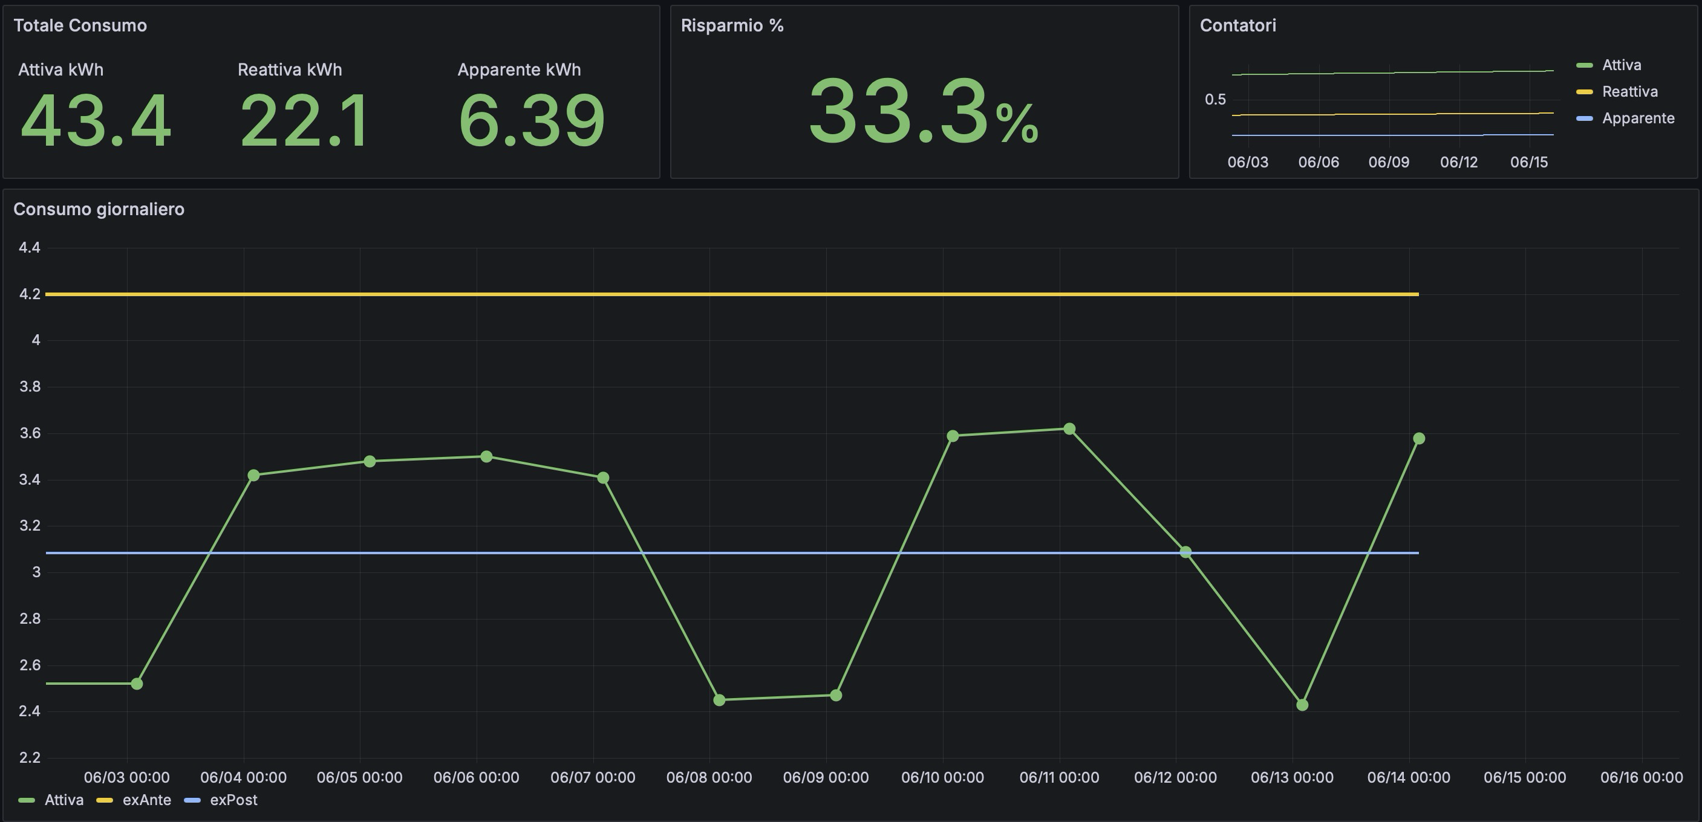Toggle the Reattiva series in the Contatori legend
This screenshot has width=1702, height=822.
[1629, 92]
